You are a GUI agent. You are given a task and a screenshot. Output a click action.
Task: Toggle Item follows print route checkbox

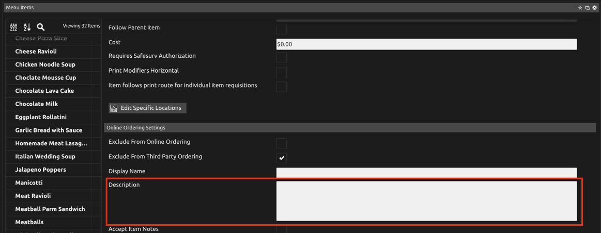281,87
